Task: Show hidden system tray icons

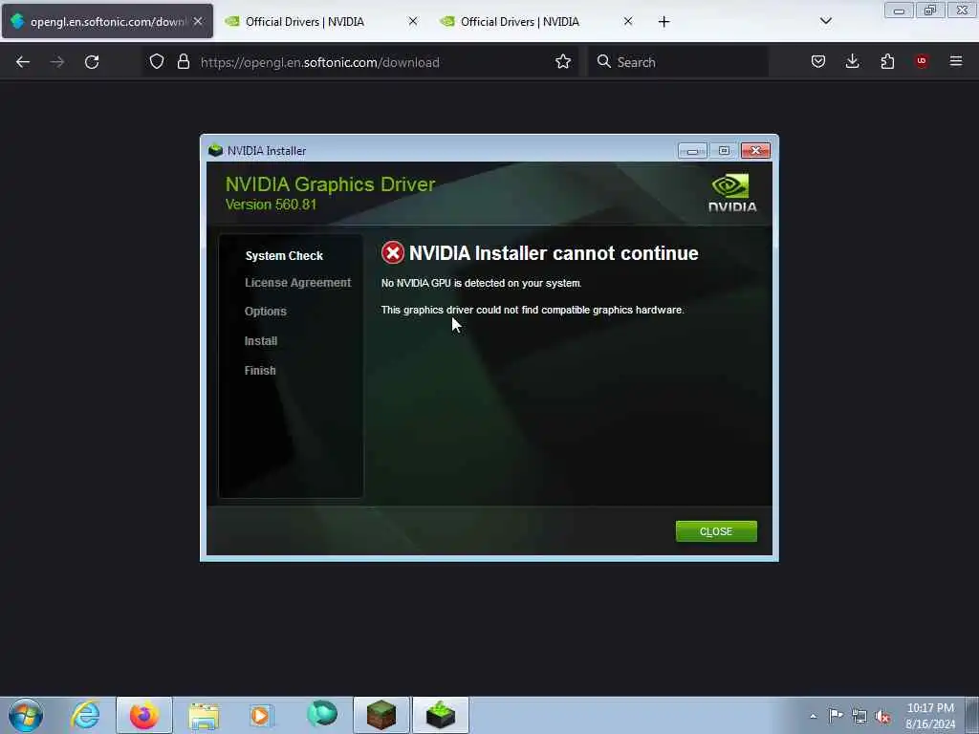Action: (813, 716)
